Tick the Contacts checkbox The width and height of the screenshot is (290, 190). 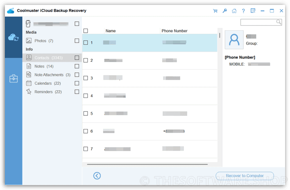[77, 58]
